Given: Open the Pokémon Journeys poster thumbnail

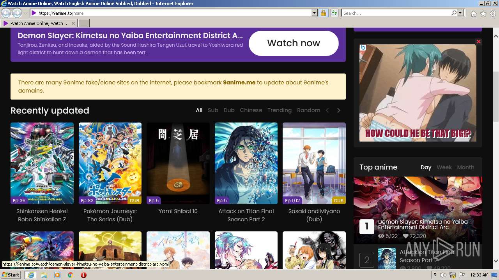Looking at the screenshot, I should [x=110, y=163].
